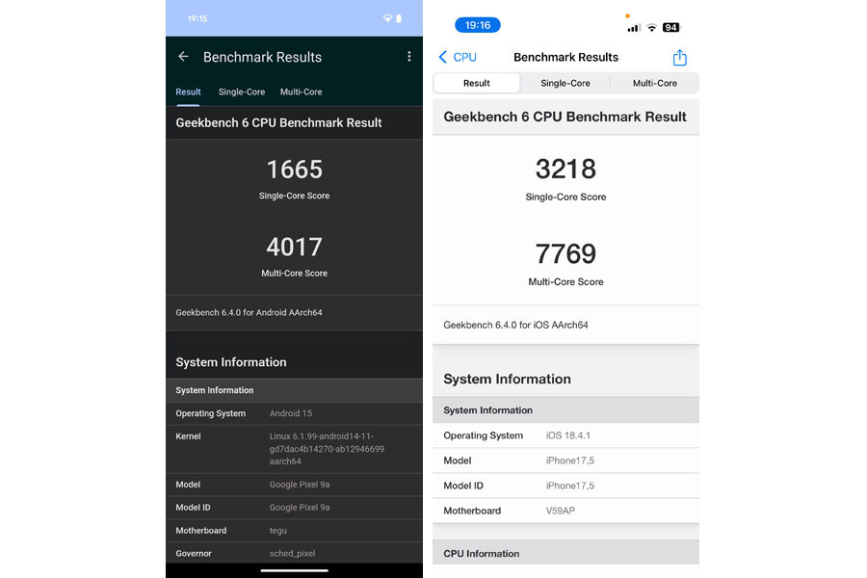Tap the Android 15 operating system value
867x578 pixels.
point(291,413)
